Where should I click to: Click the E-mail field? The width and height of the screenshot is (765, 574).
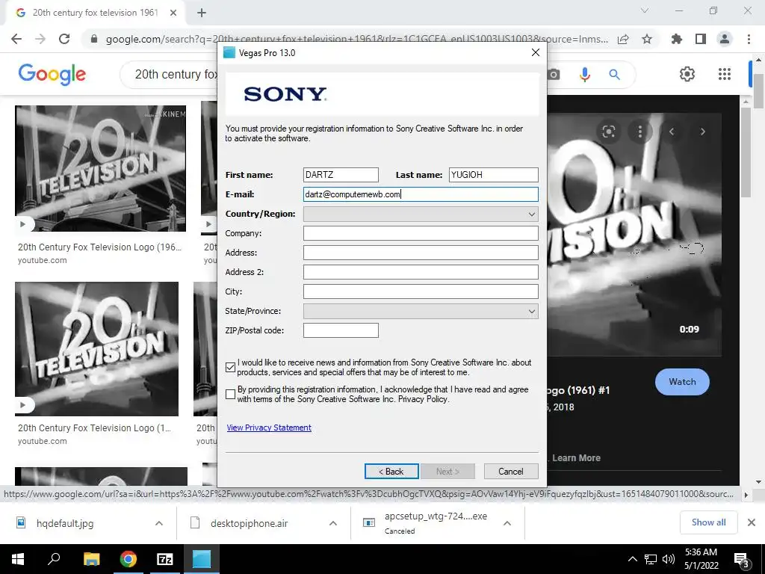[x=421, y=194]
